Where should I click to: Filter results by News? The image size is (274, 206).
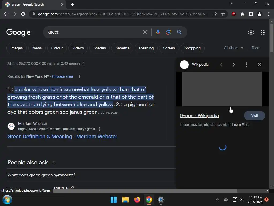[x=37, y=48]
